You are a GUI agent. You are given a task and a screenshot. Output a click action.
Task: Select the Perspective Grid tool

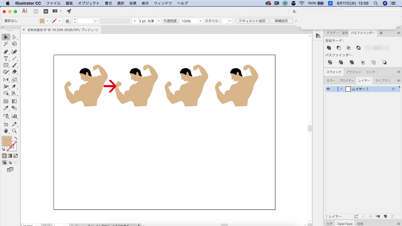[14, 93]
